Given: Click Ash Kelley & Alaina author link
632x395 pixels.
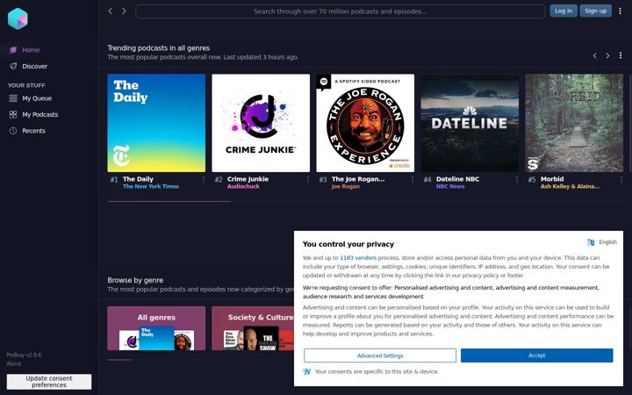Looking at the screenshot, I should (x=570, y=187).
